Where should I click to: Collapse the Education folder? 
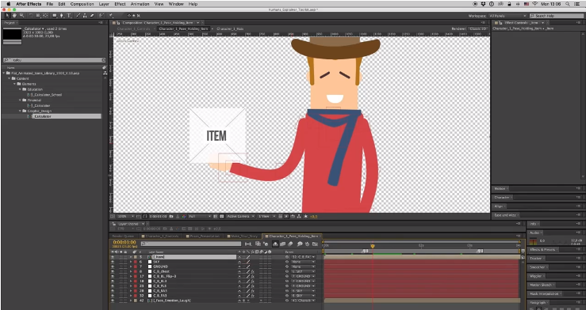[x=20, y=89]
